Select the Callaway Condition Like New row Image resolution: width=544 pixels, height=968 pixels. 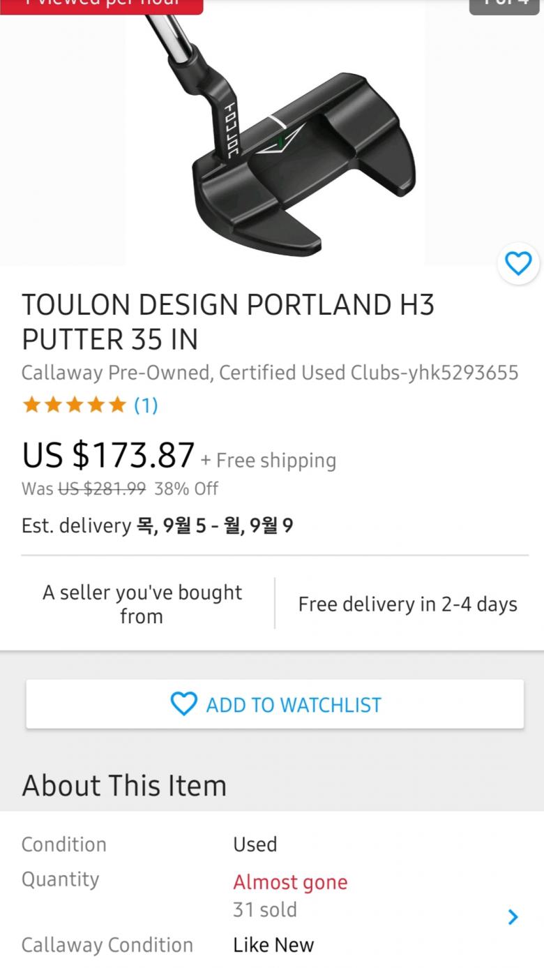point(167,945)
